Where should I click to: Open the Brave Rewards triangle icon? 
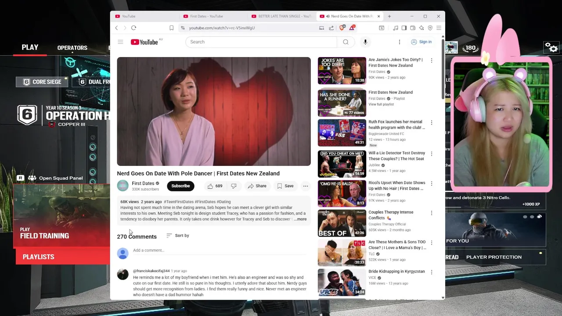tap(352, 28)
